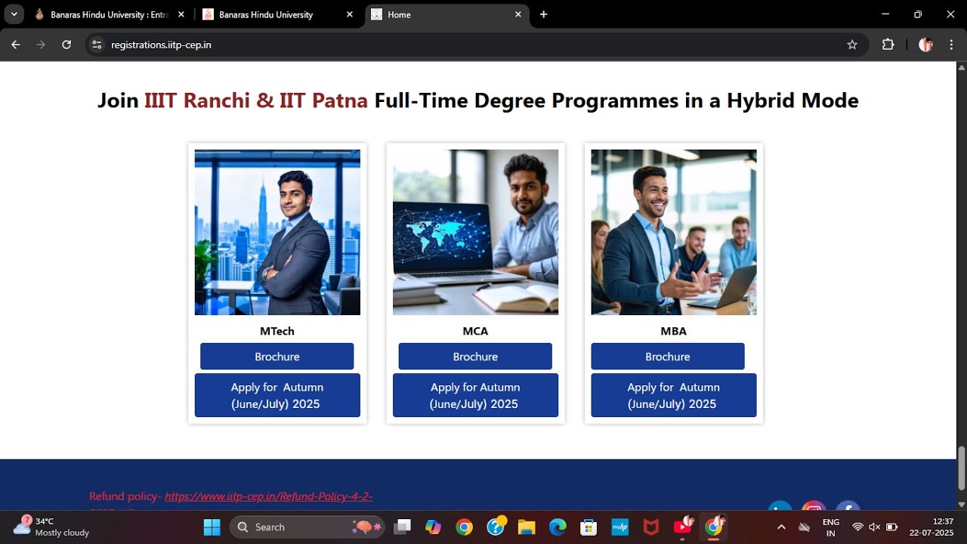Open the myHP app on taskbar
967x544 pixels.
pos(619,527)
